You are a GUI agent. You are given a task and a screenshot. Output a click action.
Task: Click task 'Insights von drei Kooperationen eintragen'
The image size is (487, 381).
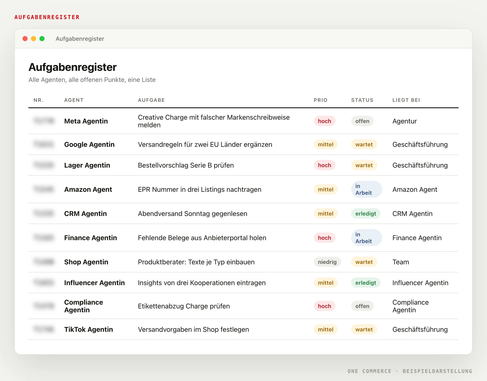click(202, 283)
